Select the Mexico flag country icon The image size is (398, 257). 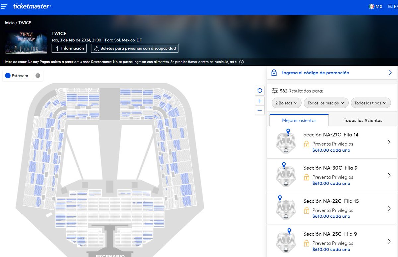[x=372, y=6]
